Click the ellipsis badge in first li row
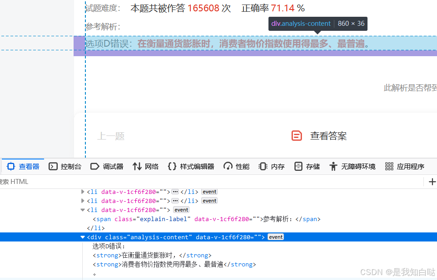This screenshot has height=280, width=437. coord(175,192)
